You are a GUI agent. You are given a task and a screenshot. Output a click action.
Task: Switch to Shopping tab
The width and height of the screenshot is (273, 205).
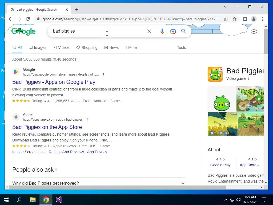pyautogui.click(x=87, y=48)
